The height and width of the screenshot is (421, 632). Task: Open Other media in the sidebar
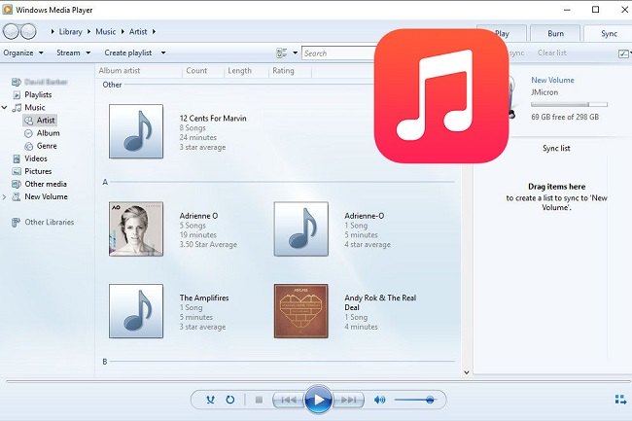pos(46,184)
